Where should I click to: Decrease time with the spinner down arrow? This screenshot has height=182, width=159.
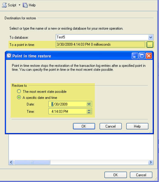pyautogui.click(x=89, y=112)
